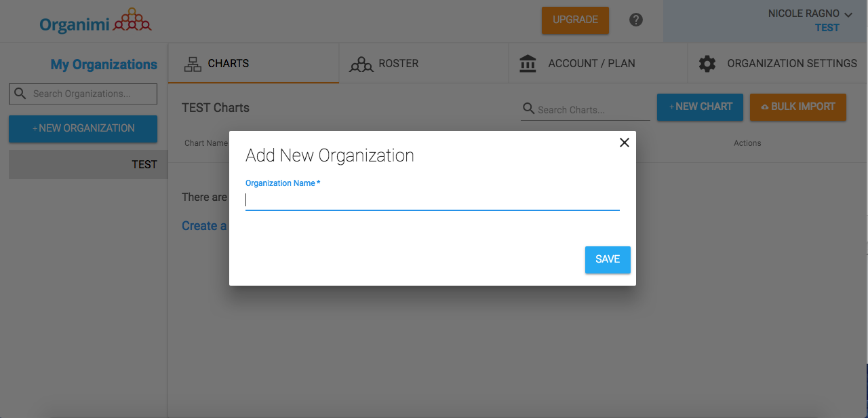Follow the 'Create a' link
Screen dimensions: 868x418
(204, 226)
